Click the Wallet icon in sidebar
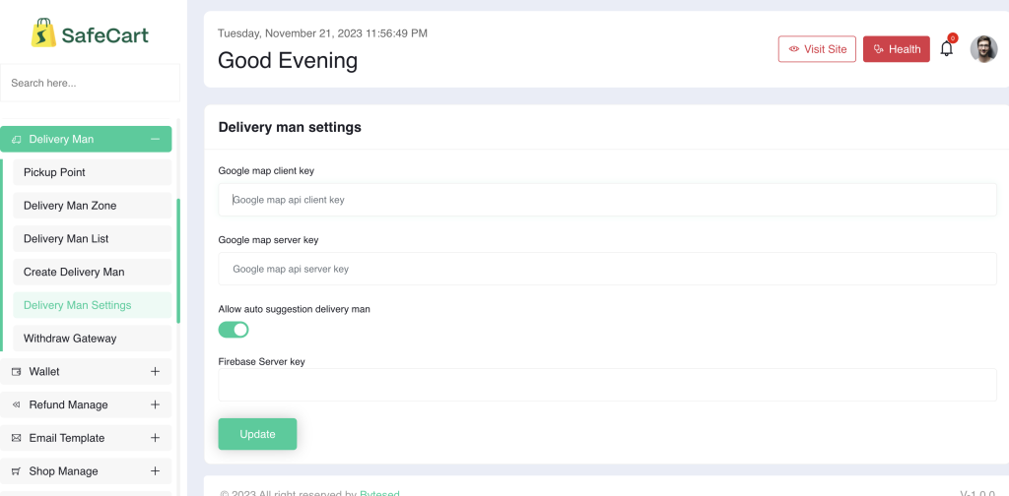Screen dimensions: 1009x496 pos(17,371)
